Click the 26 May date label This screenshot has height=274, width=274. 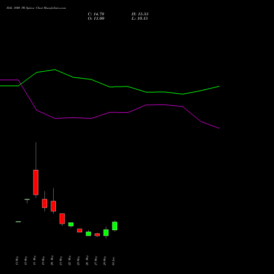coord(87,260)
